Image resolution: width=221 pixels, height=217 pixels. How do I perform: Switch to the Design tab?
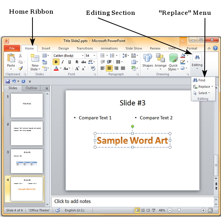64,48
